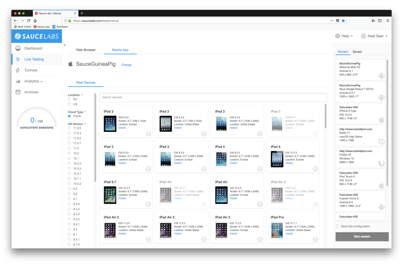The width and height of the screenshot is (403, 268).
Task: Click the OS version filter scrollbar
Action: (95, 138)
